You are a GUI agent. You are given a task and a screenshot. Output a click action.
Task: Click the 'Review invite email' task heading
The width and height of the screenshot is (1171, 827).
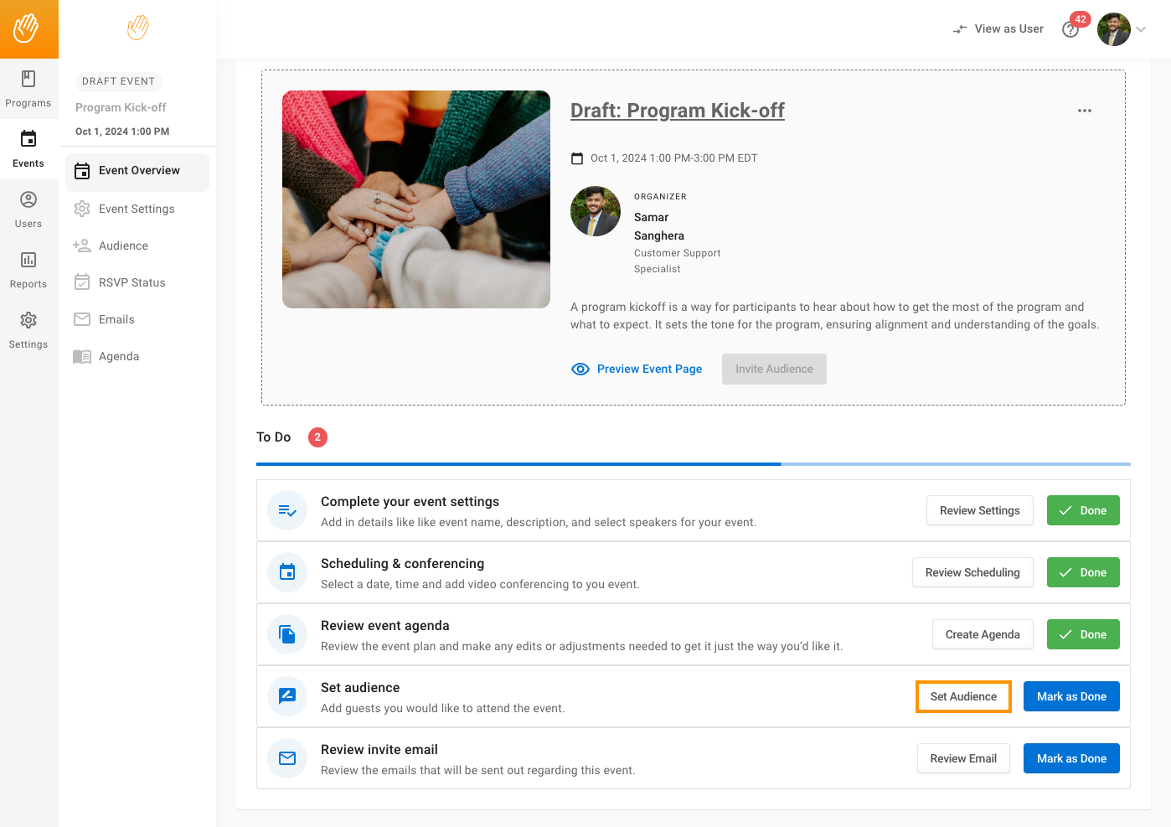click(379, 750)
